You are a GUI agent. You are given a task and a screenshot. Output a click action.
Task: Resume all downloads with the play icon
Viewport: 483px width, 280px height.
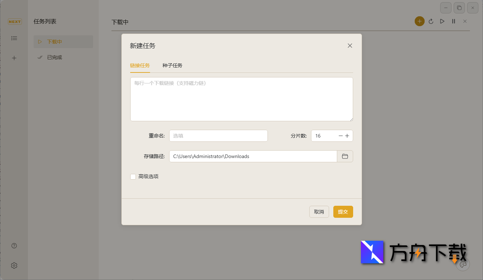[442, 21]
